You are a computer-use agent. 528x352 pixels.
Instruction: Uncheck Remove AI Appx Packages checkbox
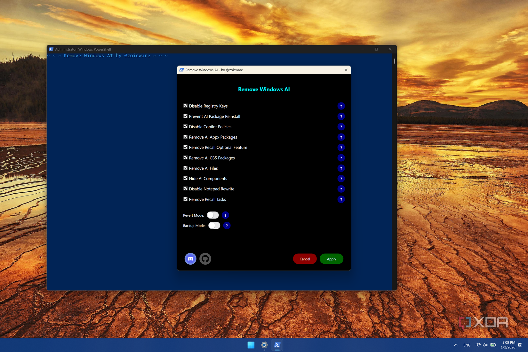click(185, 137)
